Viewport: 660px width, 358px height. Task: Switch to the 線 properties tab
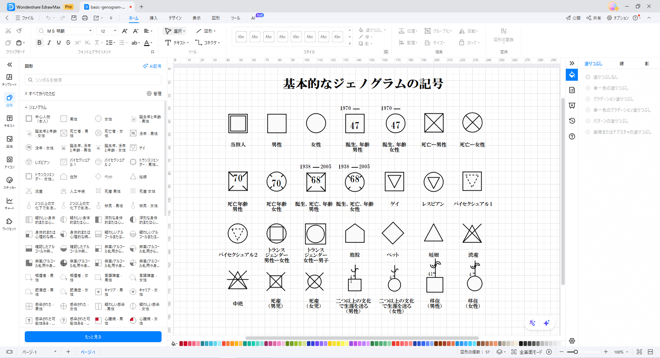click(x=621, y=64)
